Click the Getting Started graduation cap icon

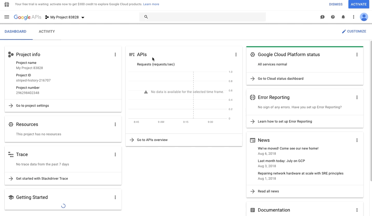pyautogui.click(x=11, y=197)
